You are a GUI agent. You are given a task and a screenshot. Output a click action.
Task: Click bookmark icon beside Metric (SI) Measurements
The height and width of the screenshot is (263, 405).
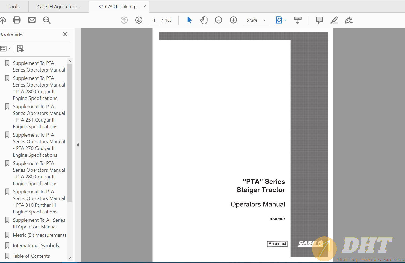[x=7, y=235]
